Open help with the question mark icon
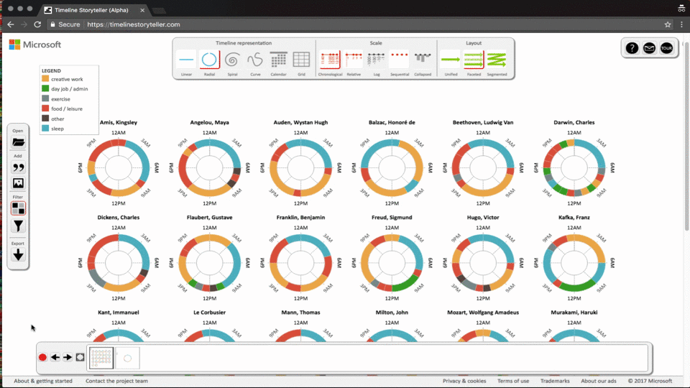The height and width of the screenshot is (388, 690). click(632, 48)
